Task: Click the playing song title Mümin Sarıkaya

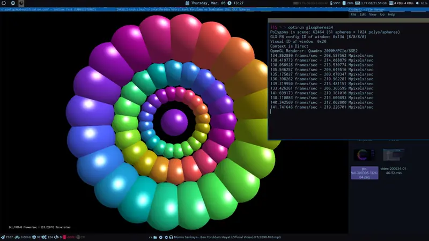Action: [227, 237]
